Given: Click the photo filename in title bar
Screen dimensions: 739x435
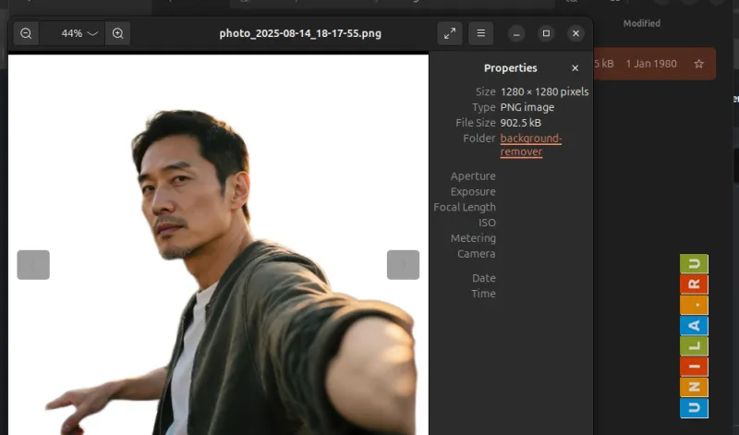Looking at the screenshot, I should click(300, 33).
